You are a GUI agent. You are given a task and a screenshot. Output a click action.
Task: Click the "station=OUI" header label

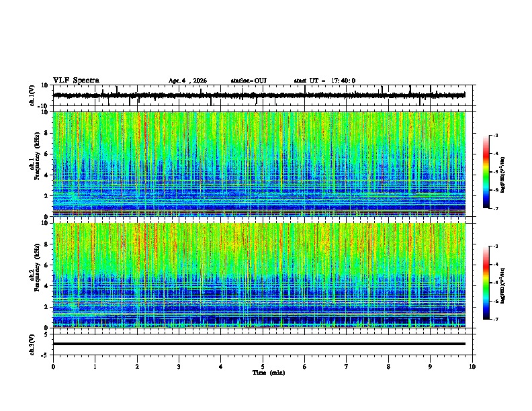point(249,81)
